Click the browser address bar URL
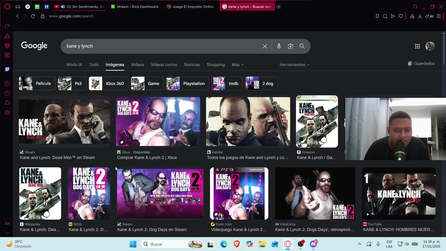This screenshot has height=251, width=446. 71,16
